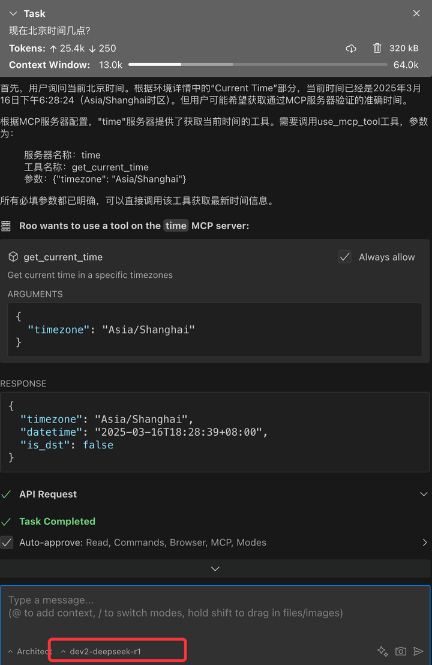Viewport: 432px width, 665px height.
Task: Expand the API Request entry
Action: (x=425, y=494)
